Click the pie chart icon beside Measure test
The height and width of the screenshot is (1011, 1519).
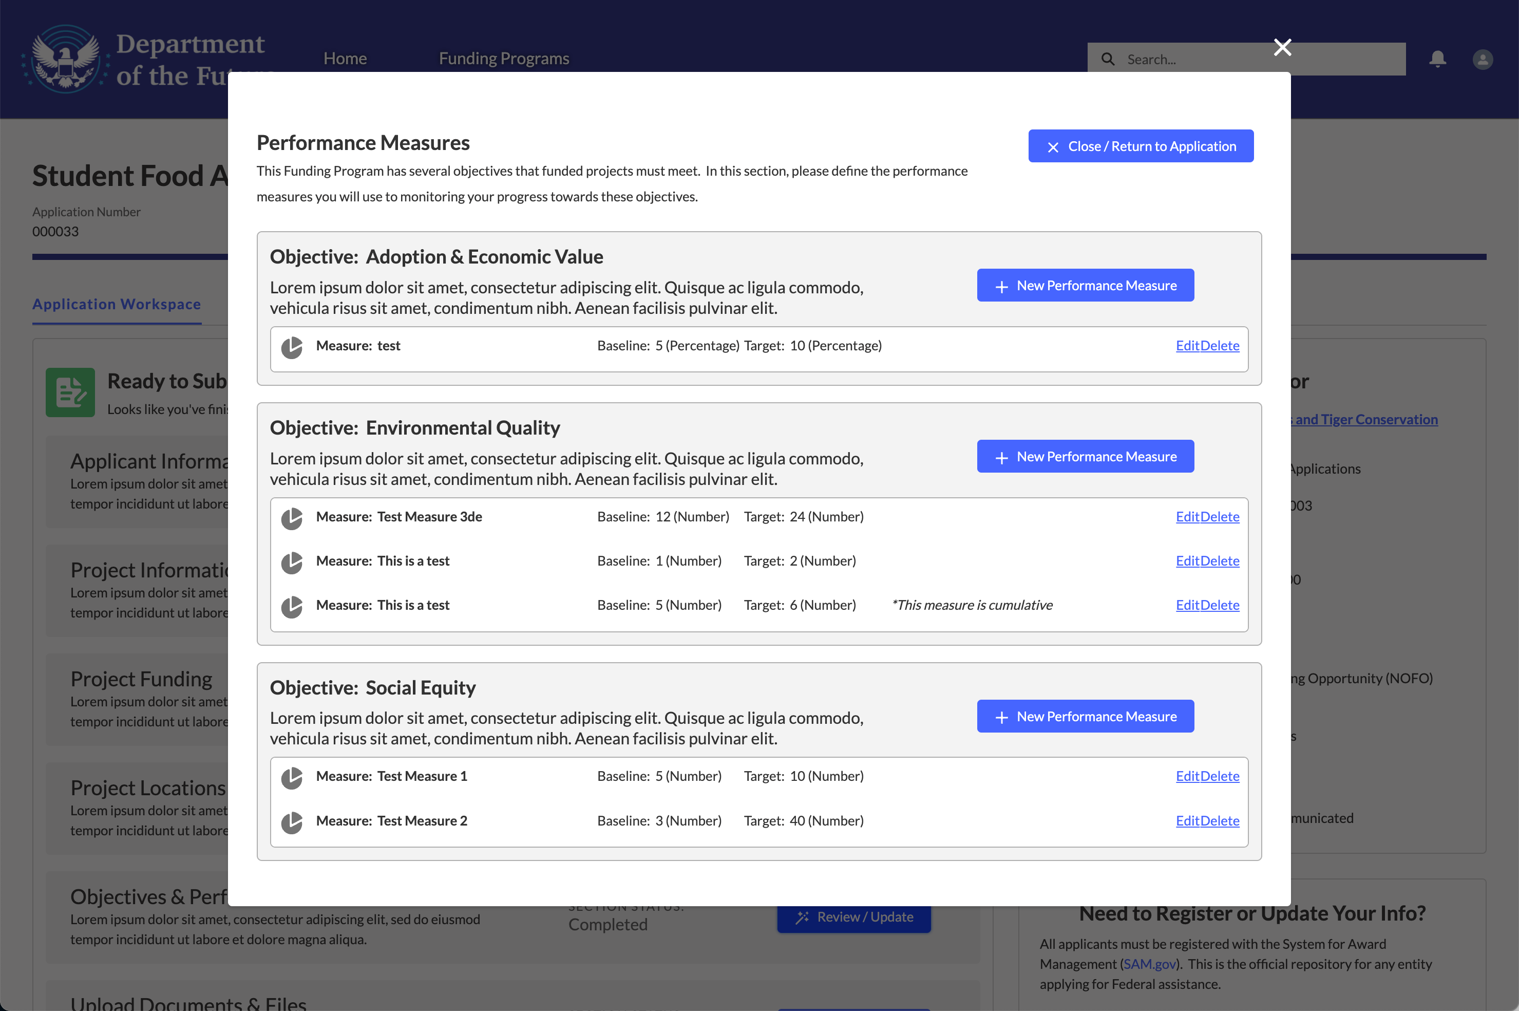pyautogui.click(x=292, y=347)
